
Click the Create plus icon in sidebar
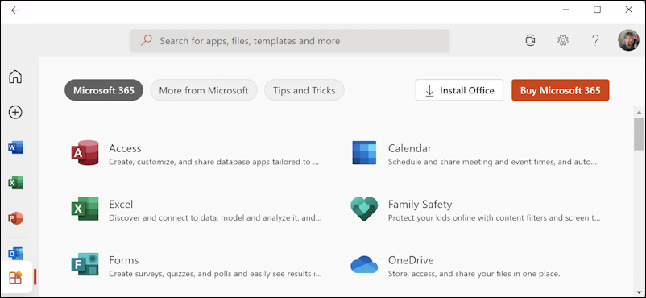(x=15, y=112)
